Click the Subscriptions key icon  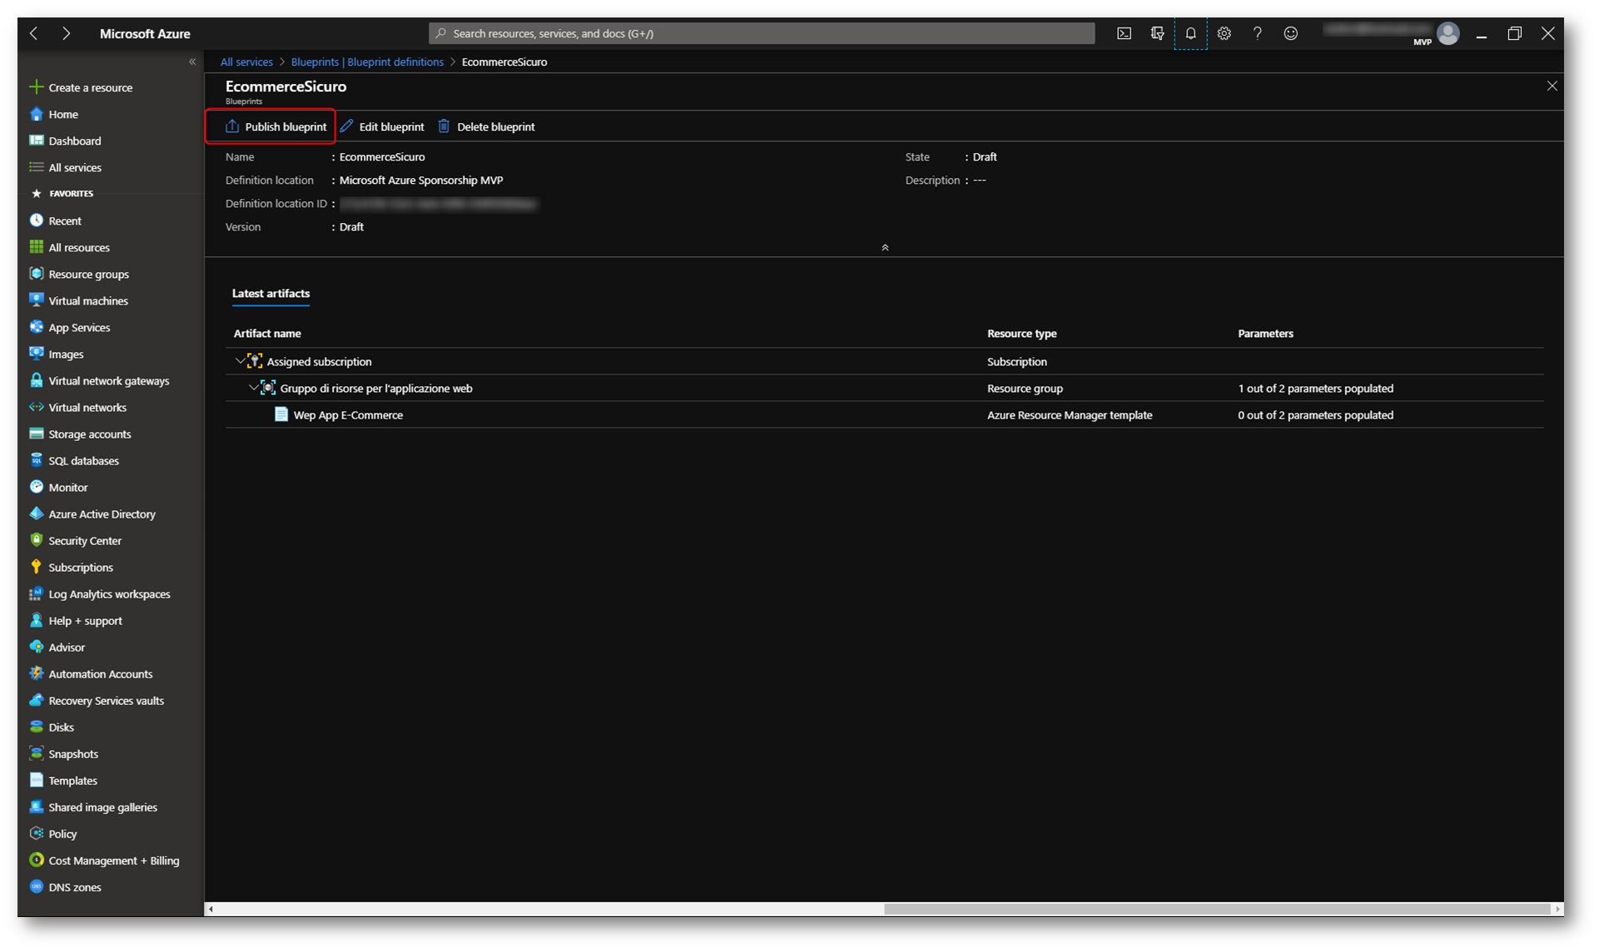coord(37,567)
